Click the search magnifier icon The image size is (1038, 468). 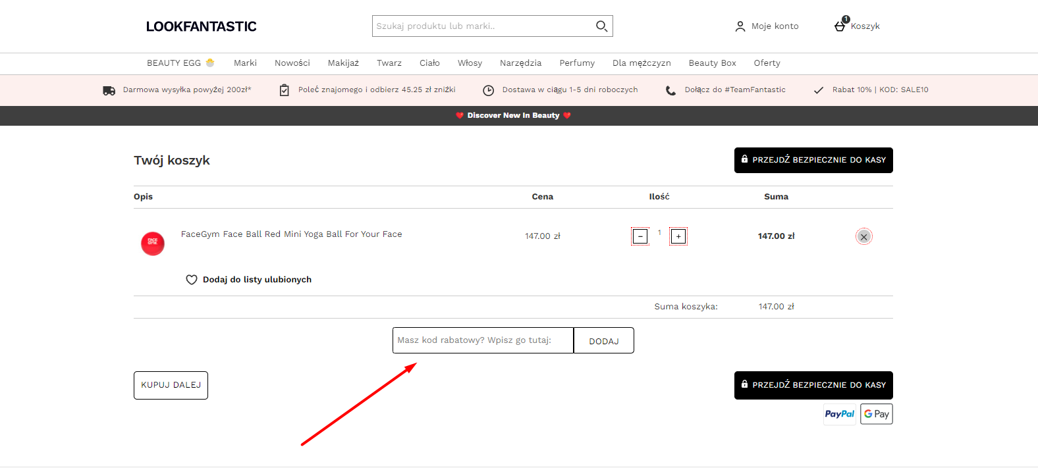(601, 26)
